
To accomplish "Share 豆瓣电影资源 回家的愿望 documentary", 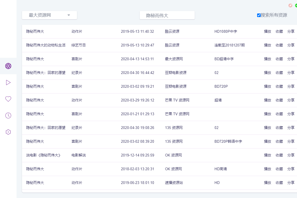I will click(x=291, y=73).
